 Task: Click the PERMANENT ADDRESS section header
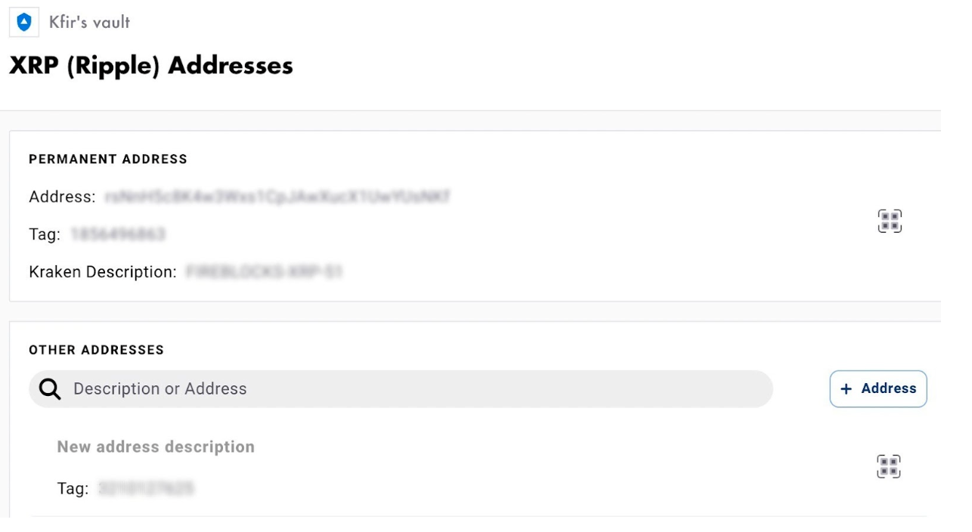tap(108, 159)
